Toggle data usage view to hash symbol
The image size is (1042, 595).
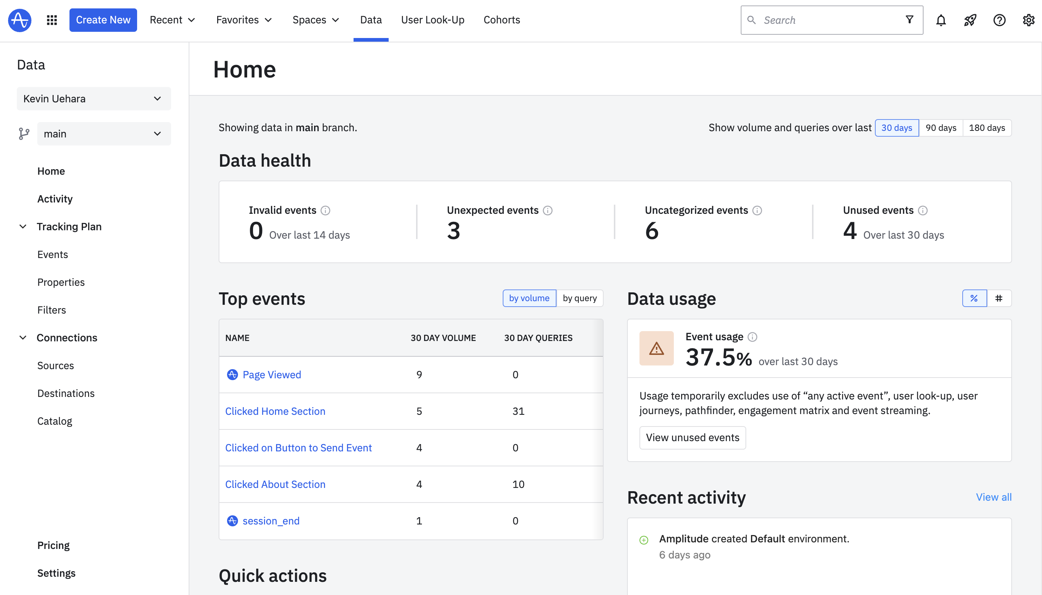click(x=999, y=298)
